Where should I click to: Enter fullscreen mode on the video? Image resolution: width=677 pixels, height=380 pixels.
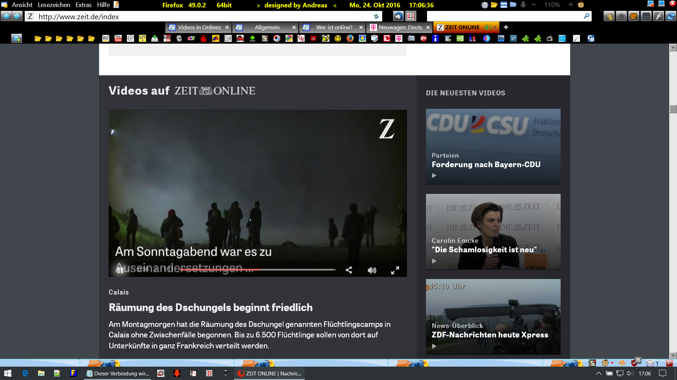click(395, 270)
